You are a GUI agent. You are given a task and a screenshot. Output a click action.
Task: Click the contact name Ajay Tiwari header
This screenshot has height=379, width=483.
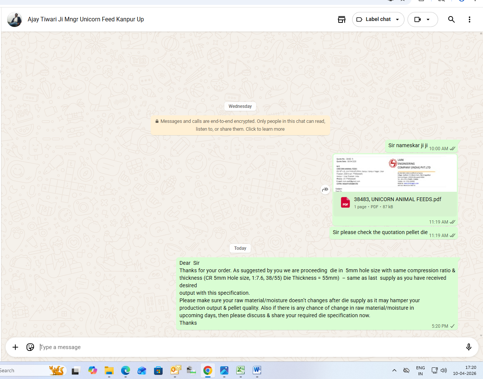coord(86,19)
